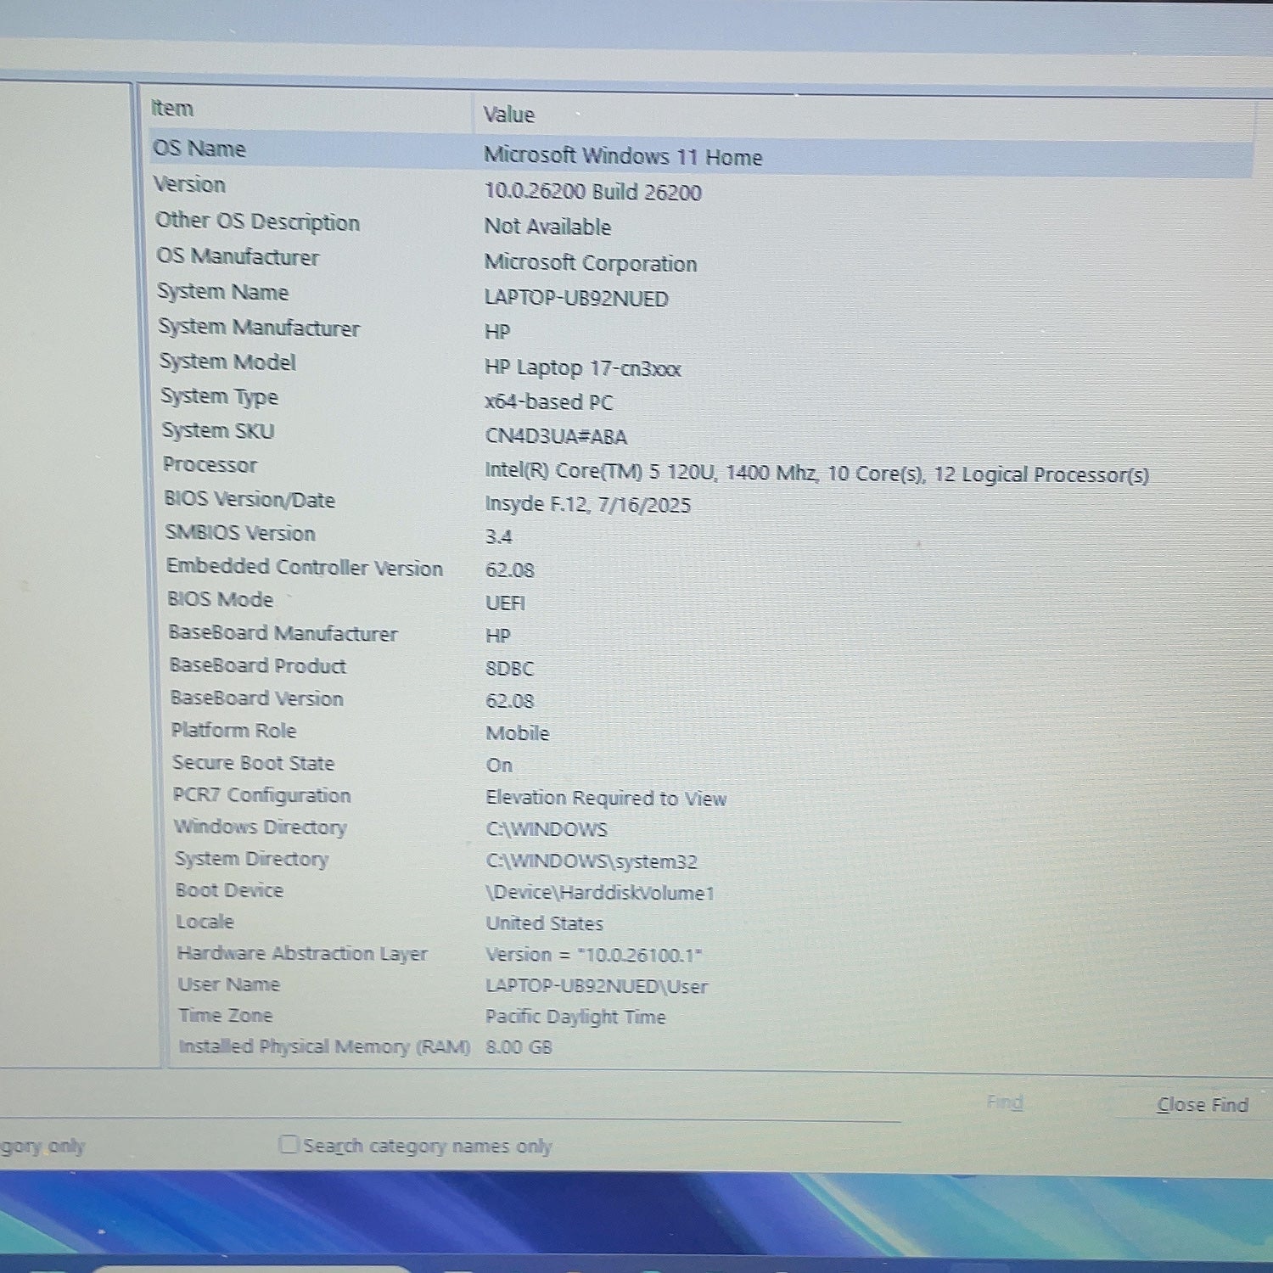
Task: Click the HP Laptop 17-cn3xxx value
Action: point(582,368)
